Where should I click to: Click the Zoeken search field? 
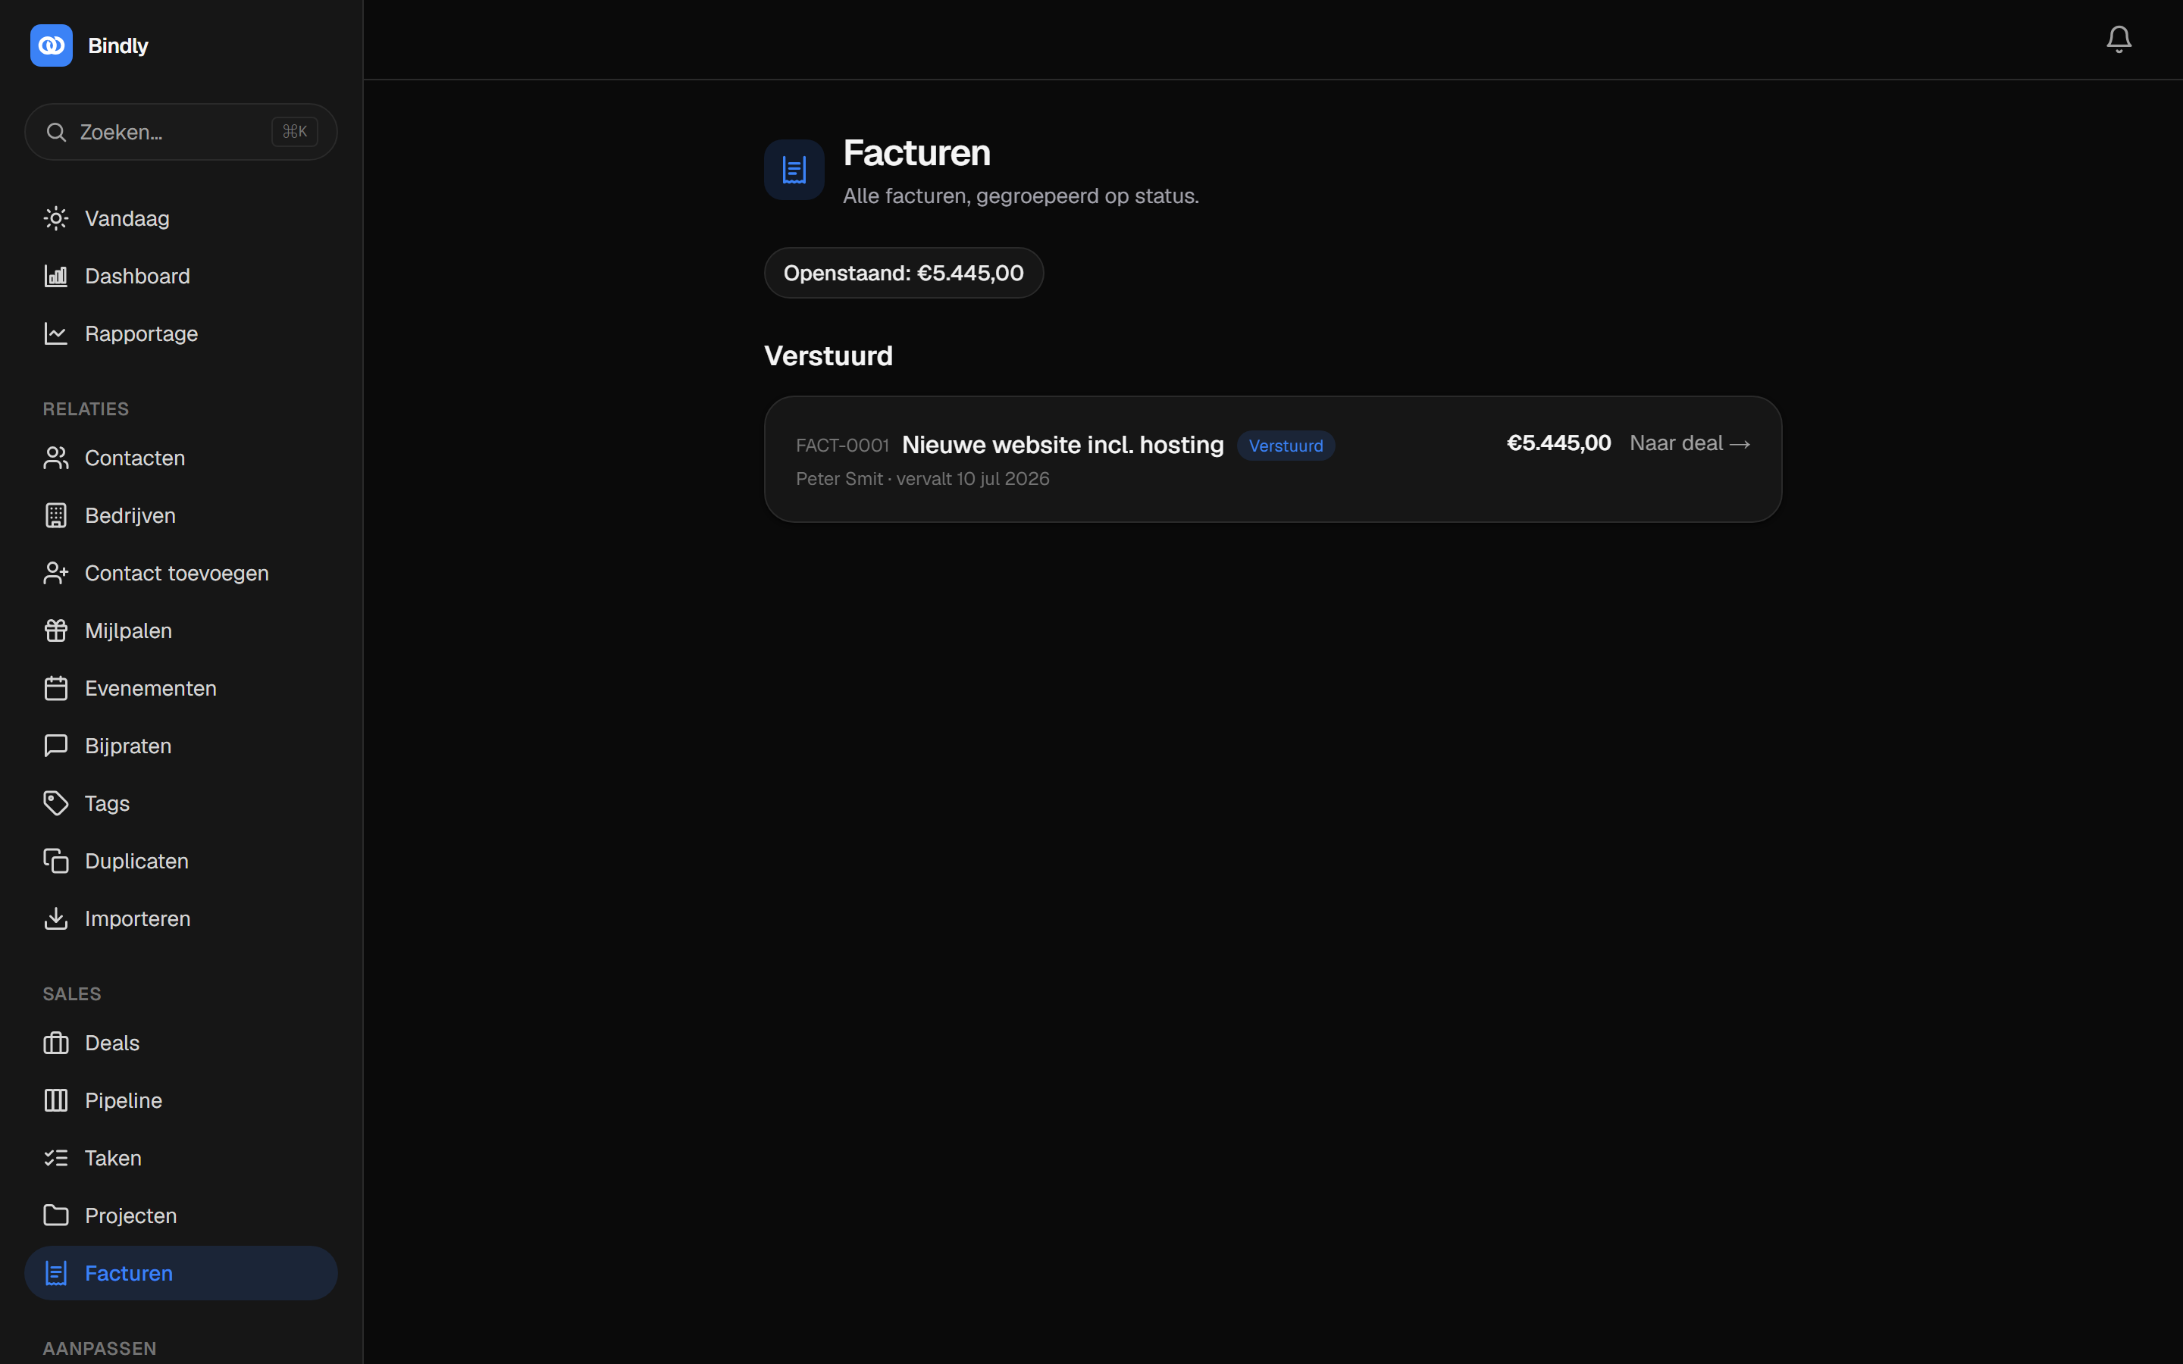(x=181, y=132)
